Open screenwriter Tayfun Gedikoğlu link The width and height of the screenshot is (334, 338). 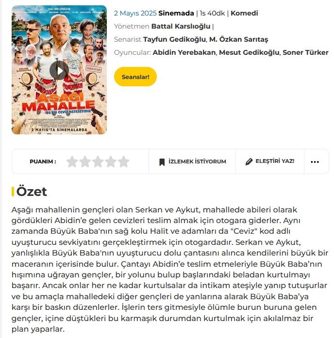click(x=174, y=39)
